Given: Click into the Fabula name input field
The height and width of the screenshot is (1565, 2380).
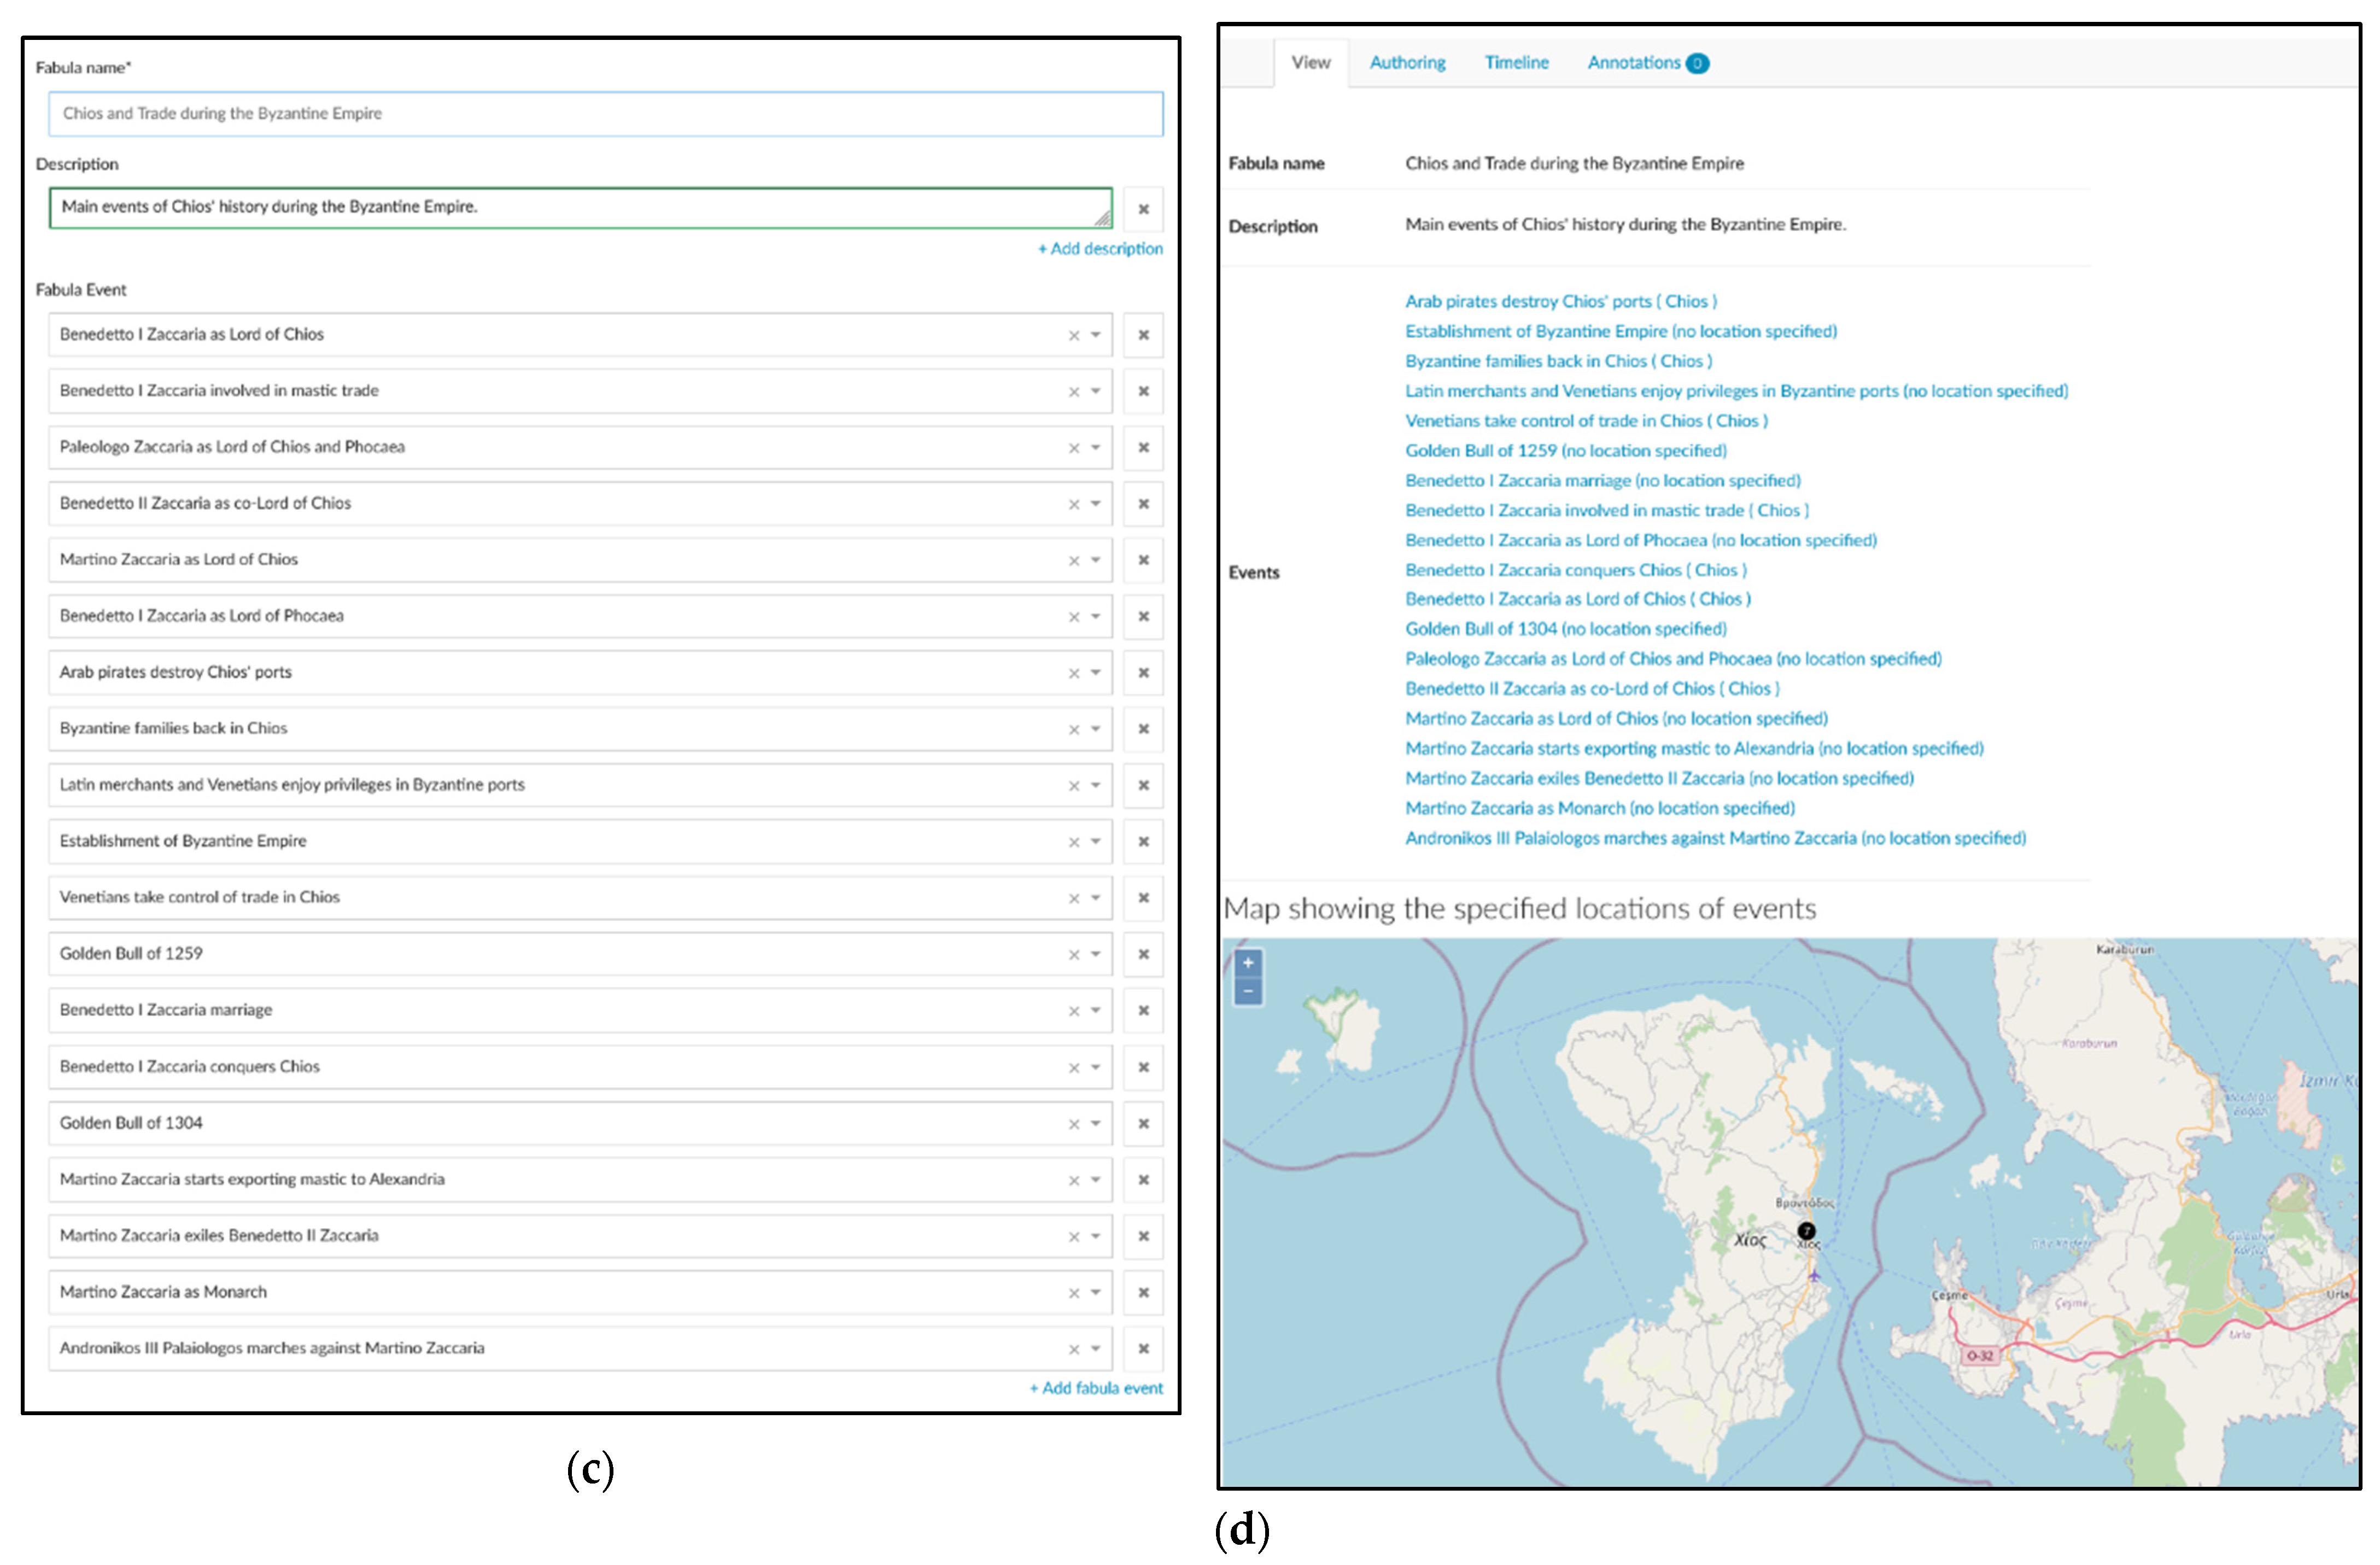Looking at the screenshot, I should 605,114.
